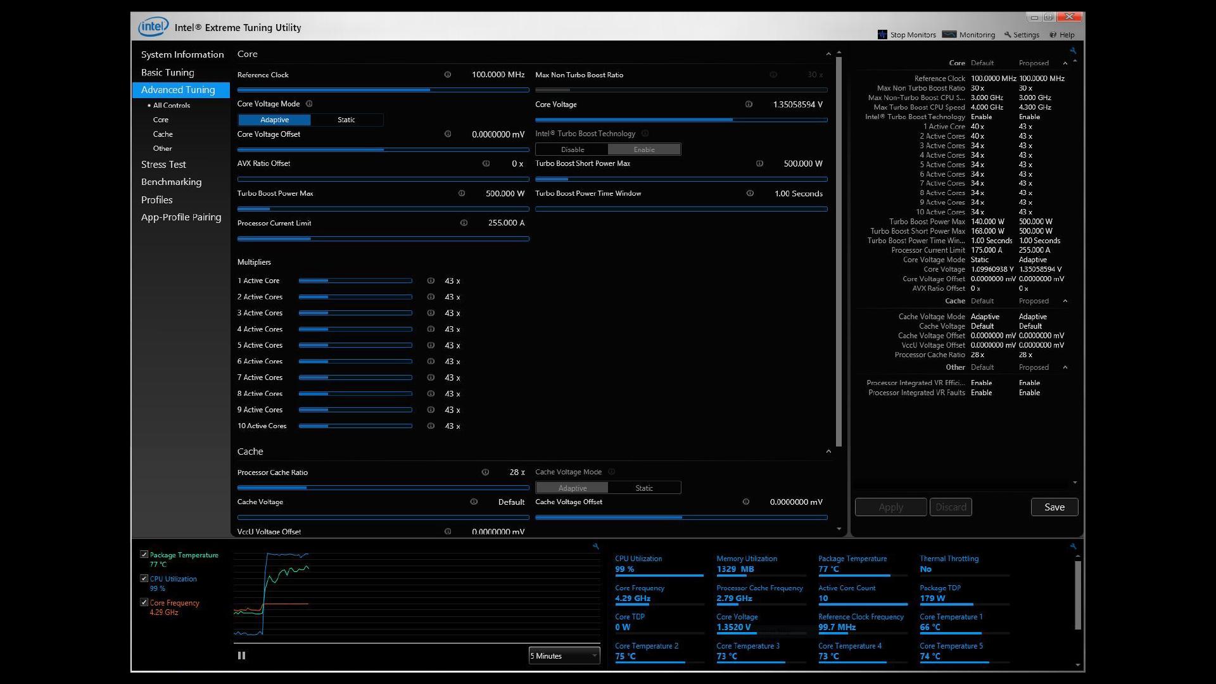This screenshot has width=1216, height=684.
Task: Open Monitoring via the graph icon
Action: click(950, 35)
